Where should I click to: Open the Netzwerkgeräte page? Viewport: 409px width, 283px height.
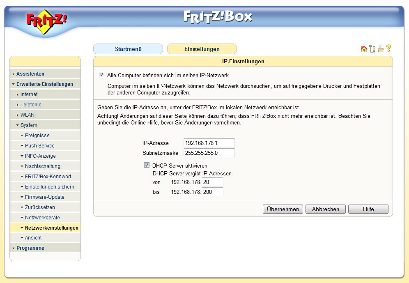42,218
